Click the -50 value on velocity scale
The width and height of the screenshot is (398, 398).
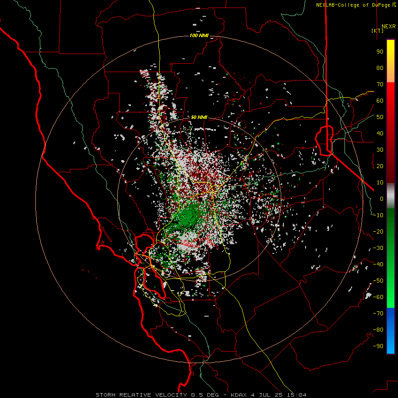coord(378,281)
